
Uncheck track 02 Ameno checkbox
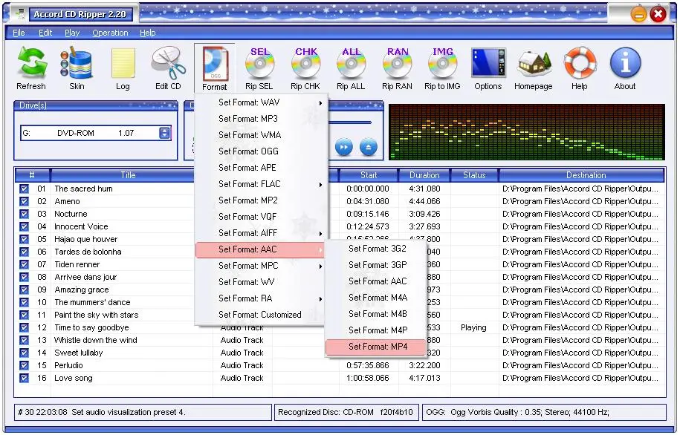24,201
